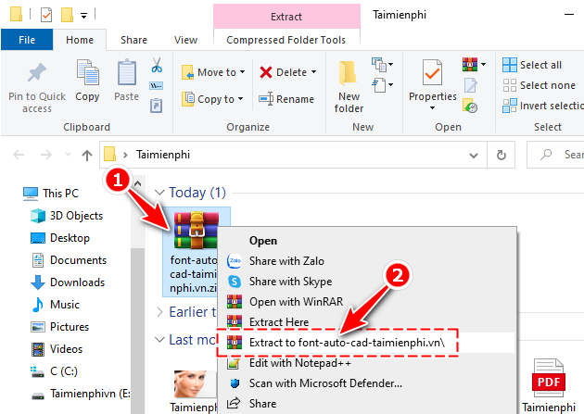Choose Extract Here from context menu
This screenshot has width=584, height=414.
click(276, 321)
